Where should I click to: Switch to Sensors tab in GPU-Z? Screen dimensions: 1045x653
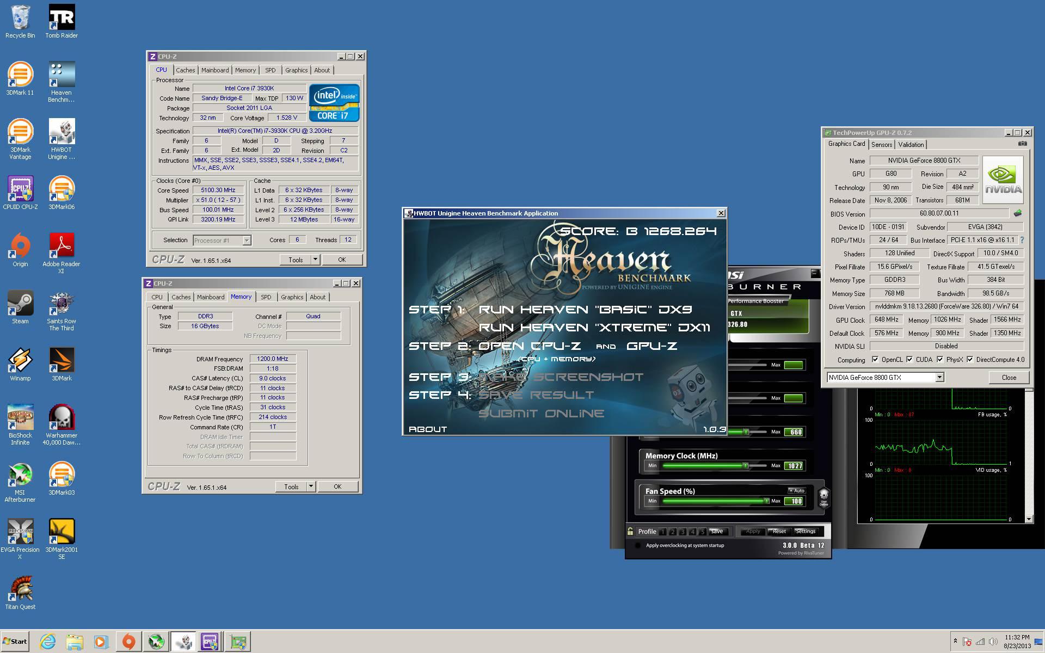click(x=882, y=145)
